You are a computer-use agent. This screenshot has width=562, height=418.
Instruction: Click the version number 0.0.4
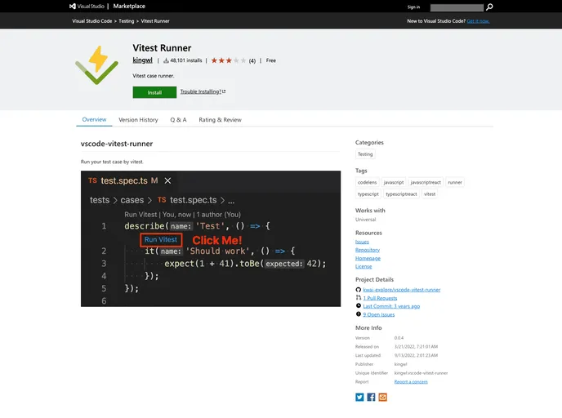point(399,338)
